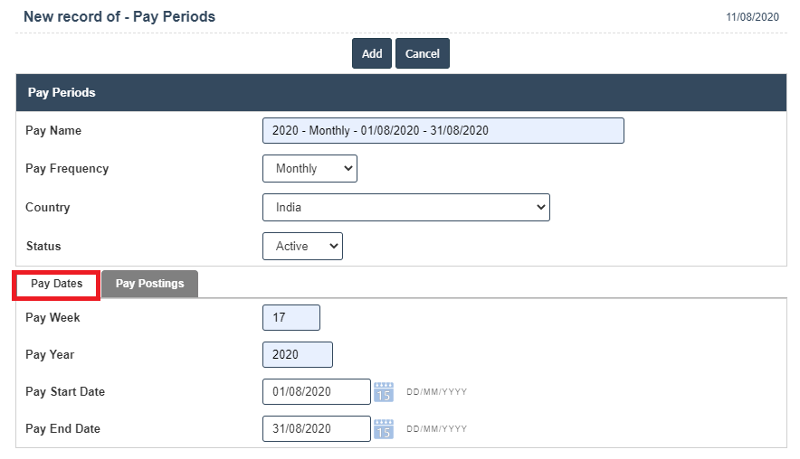Focus the Pay Name text field

443,130
